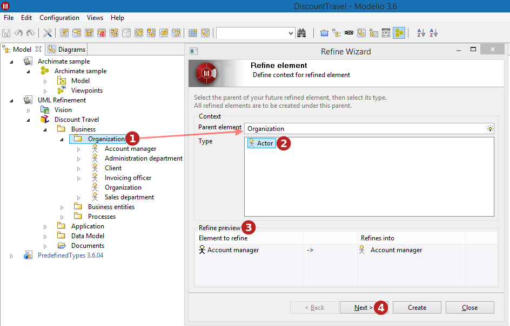
Task: Click the orange tree-structure toolbar icon
Action: click(x=337, y=33)
